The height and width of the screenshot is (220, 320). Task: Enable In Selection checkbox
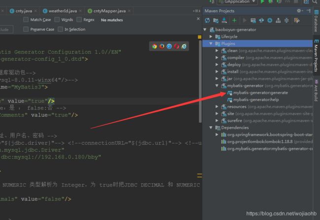point(60,29)
